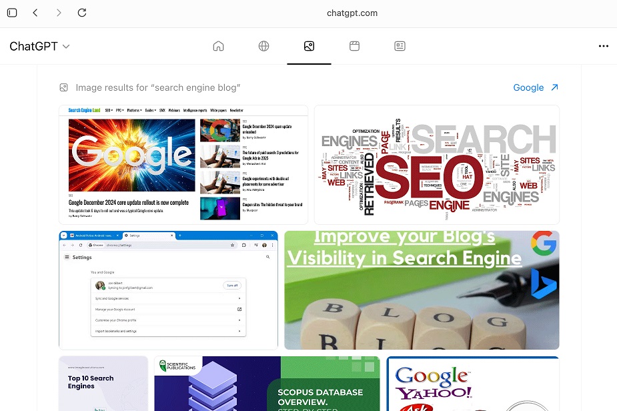
Task: Click the browser forward arrow
Action: 59,13
